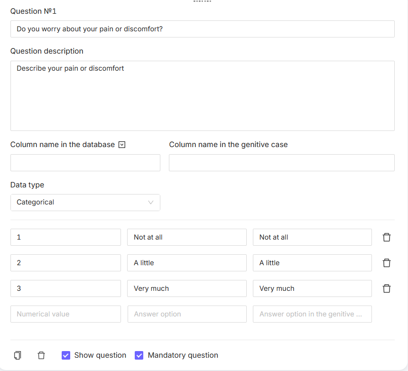
Task: Edit the numerical value field containing 3
Action: tap(65, 288)
